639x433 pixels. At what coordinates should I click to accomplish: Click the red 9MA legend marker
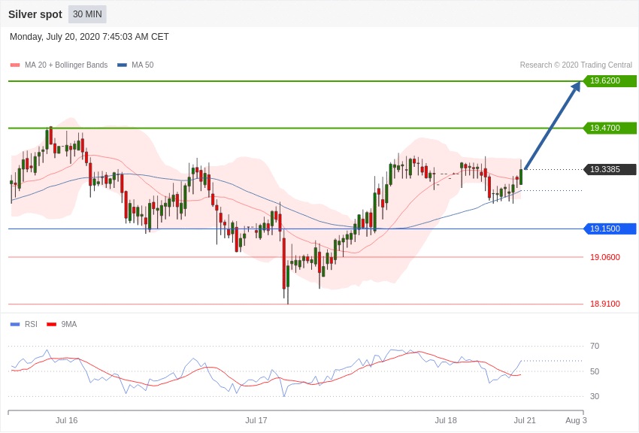click(51, 325)
